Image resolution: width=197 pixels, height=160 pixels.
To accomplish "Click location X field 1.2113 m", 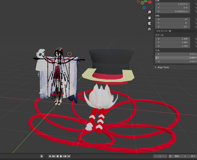I will click(x=173, y=4).
